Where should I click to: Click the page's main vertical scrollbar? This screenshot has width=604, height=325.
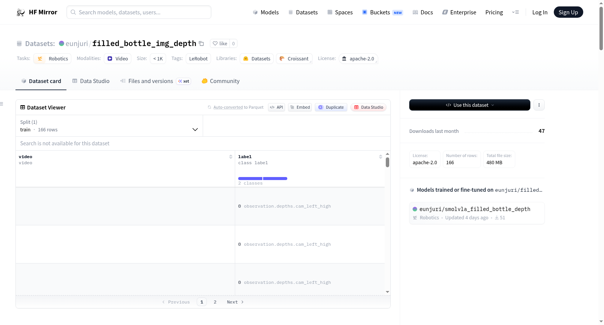coord(601,28)
